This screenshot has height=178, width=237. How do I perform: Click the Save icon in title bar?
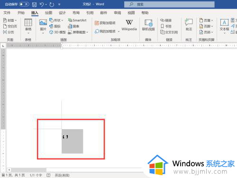tap(34, 5)
